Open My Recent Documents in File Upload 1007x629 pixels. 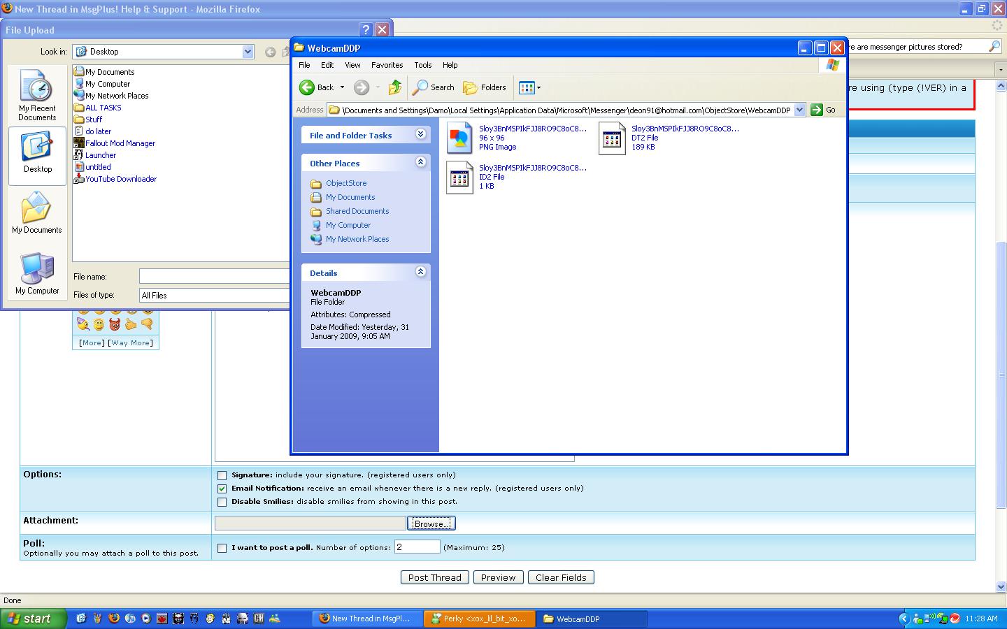point(37,96)
